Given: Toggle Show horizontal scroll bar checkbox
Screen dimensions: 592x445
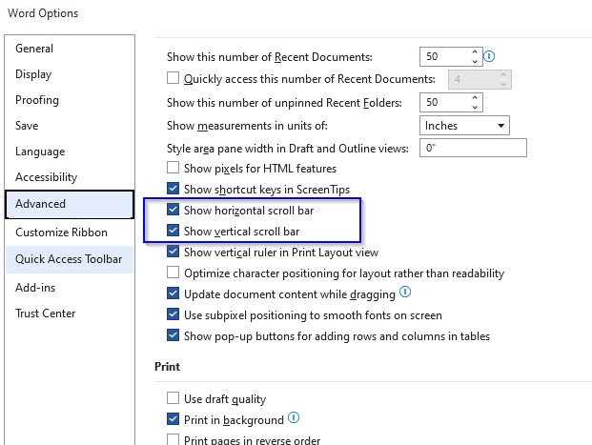Looking at the screenshot, I should pyautogui.click(x=174, y=210).
